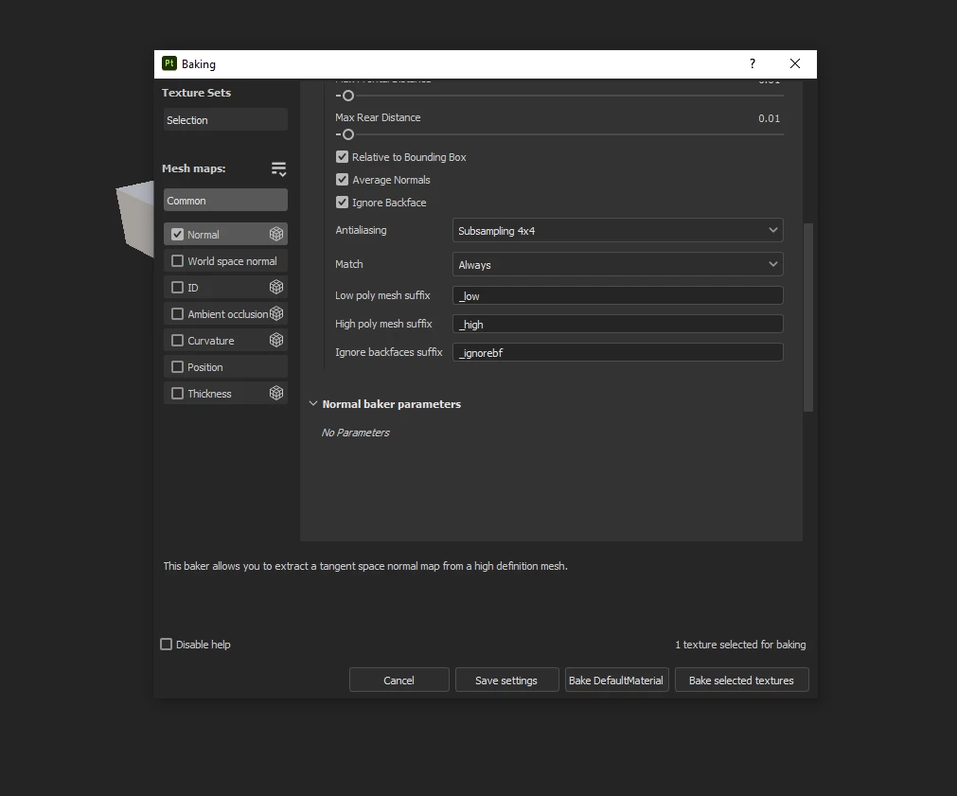This screenshot has width=957, height=796.
Task: Select the Common mesh maps entry
Action: coord(225,201)
